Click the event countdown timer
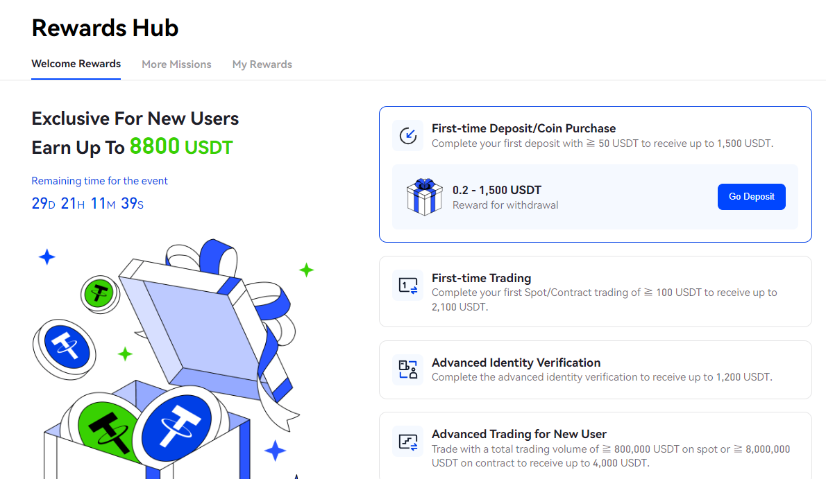 coord(87,204)
